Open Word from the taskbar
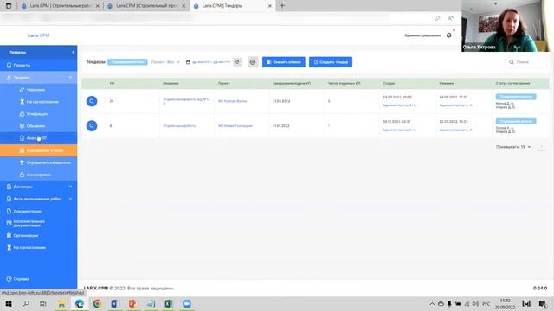This screenshot has height=311, width=554. point(115,303)
